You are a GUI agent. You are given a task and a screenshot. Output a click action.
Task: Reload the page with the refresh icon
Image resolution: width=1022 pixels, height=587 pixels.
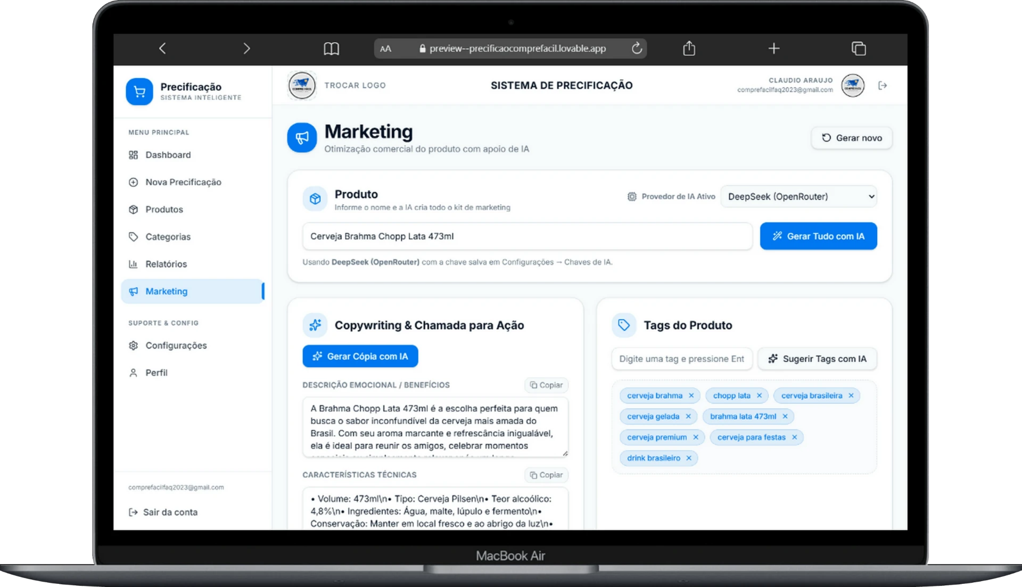coord(637,48)
